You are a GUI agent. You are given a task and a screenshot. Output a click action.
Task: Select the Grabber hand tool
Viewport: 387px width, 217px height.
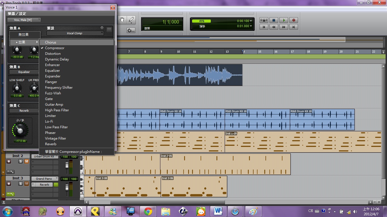122,20
